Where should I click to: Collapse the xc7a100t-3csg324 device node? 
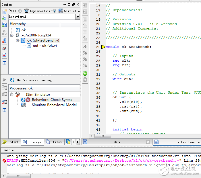click(x=12, y=35)
